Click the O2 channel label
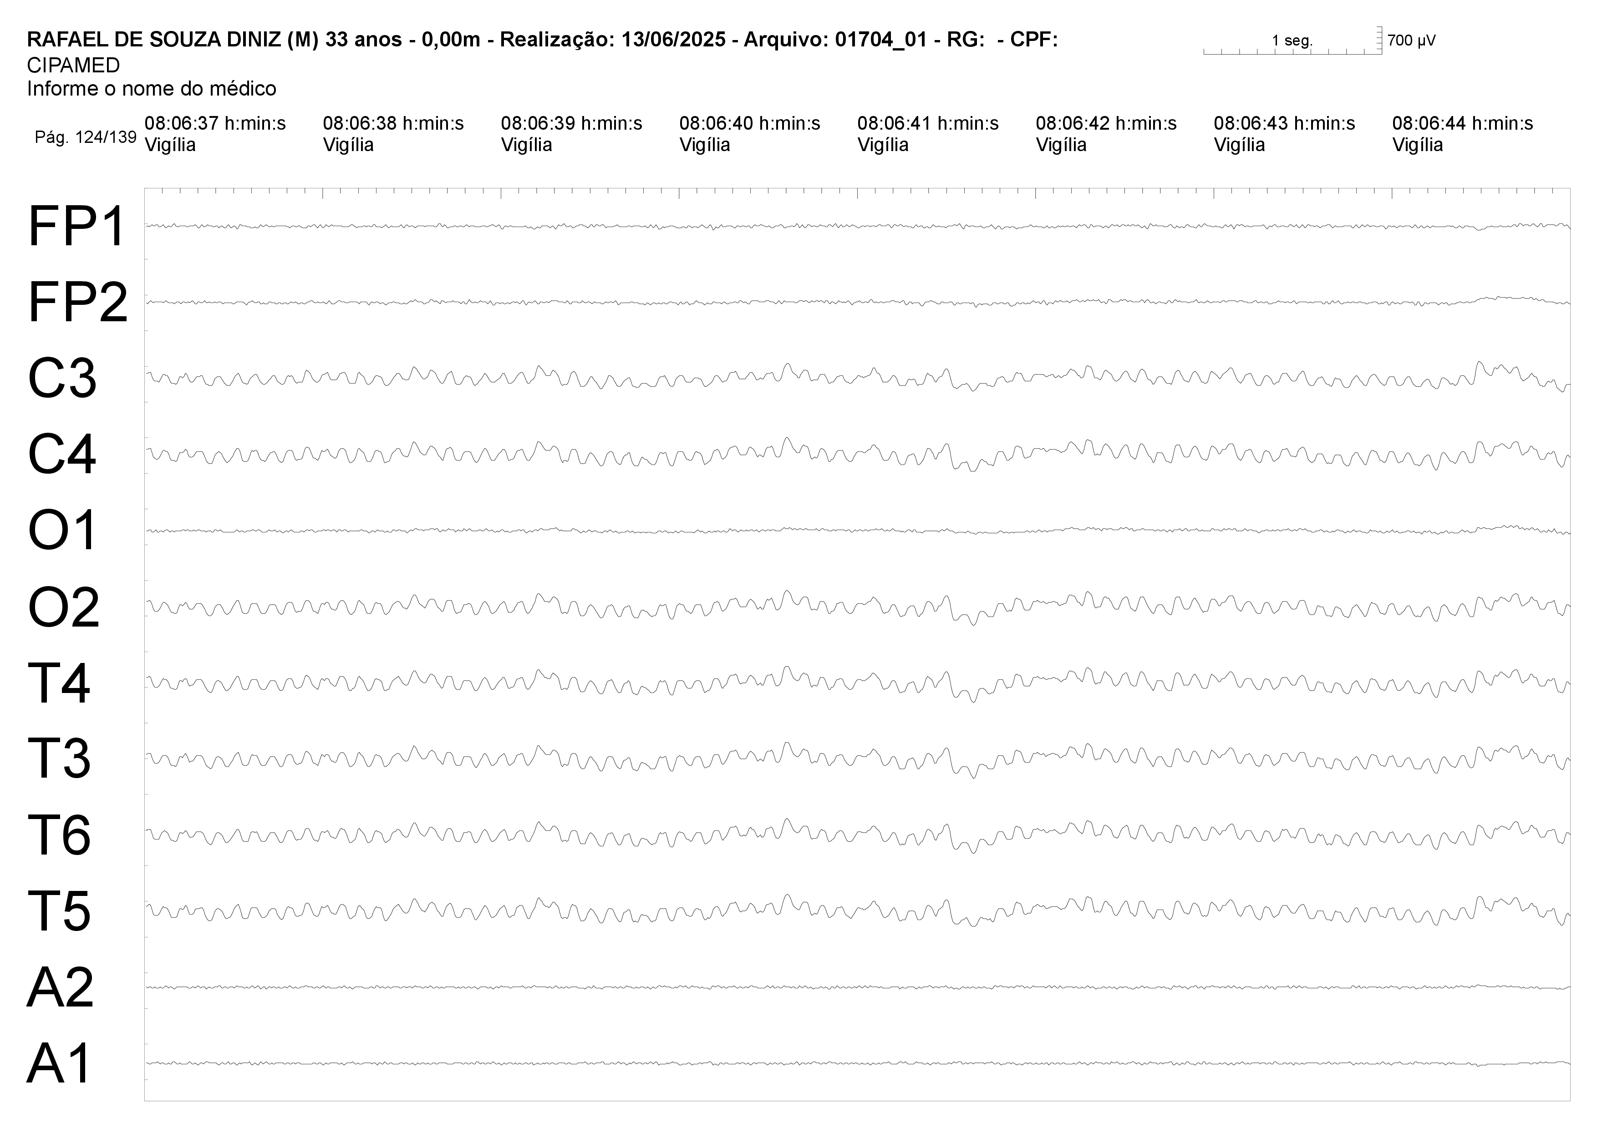This screenshot has width=1597, height=1128. [63, 607]
